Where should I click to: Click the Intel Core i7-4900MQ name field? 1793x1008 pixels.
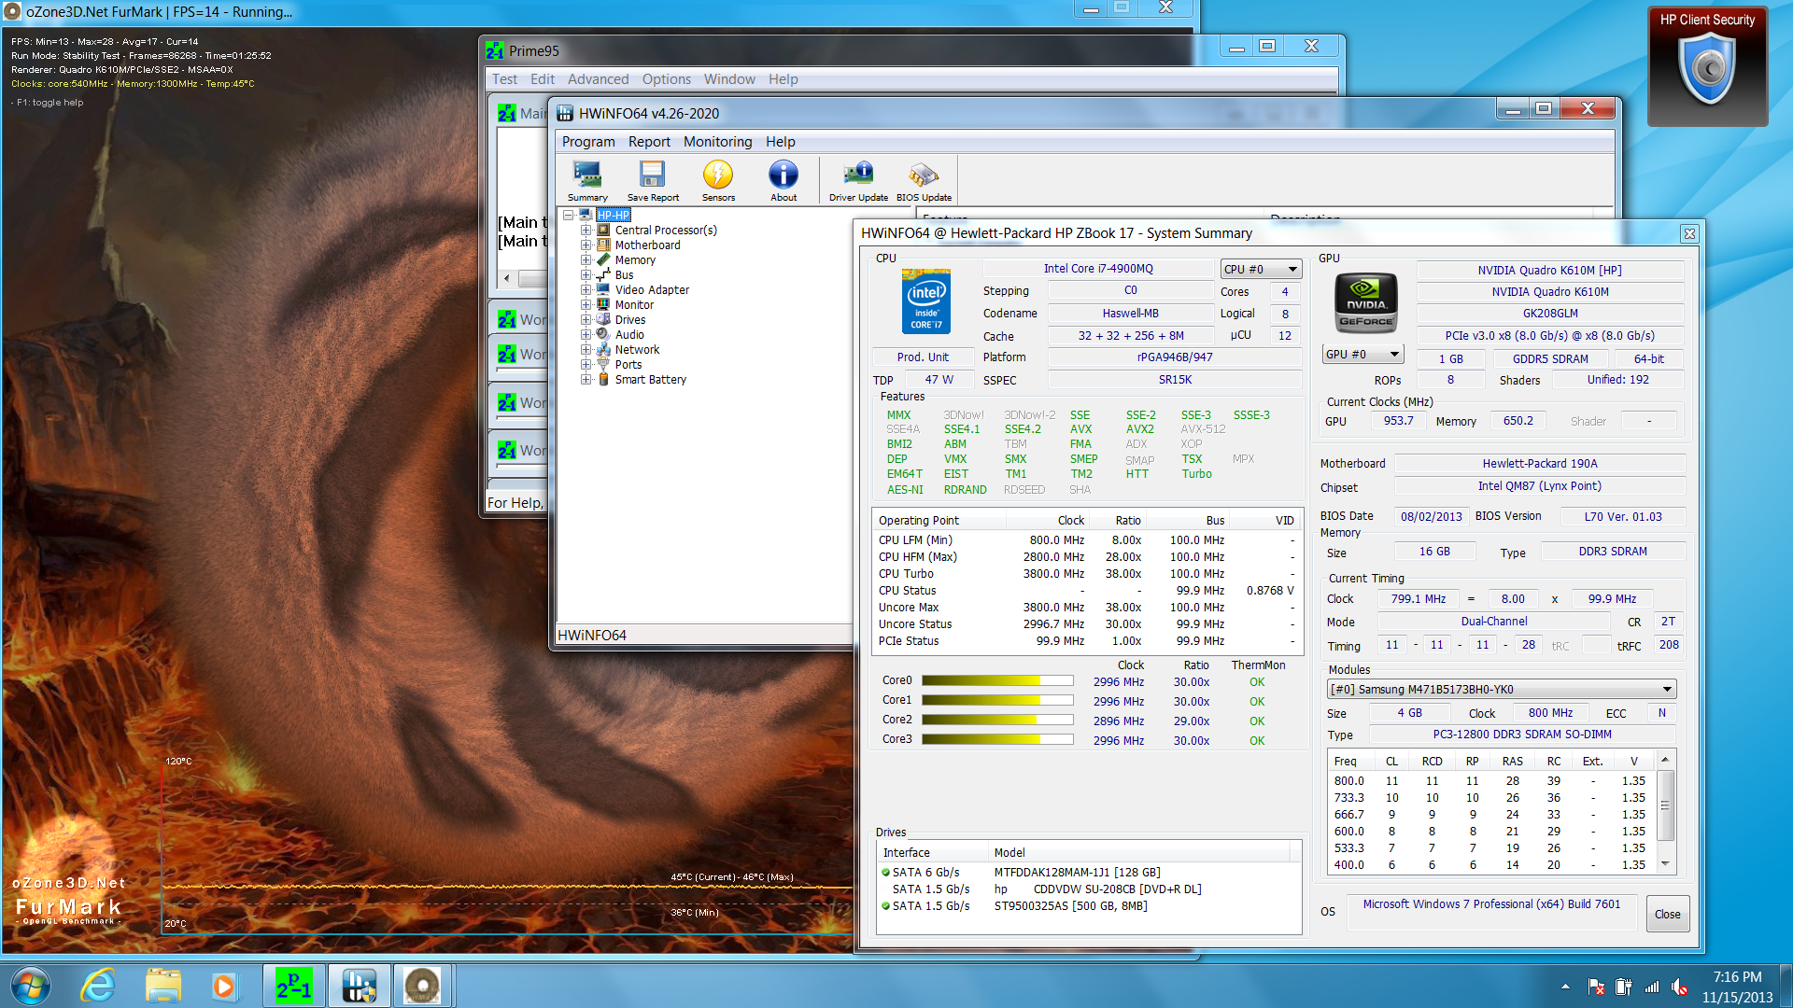(x=1098, y=268)
